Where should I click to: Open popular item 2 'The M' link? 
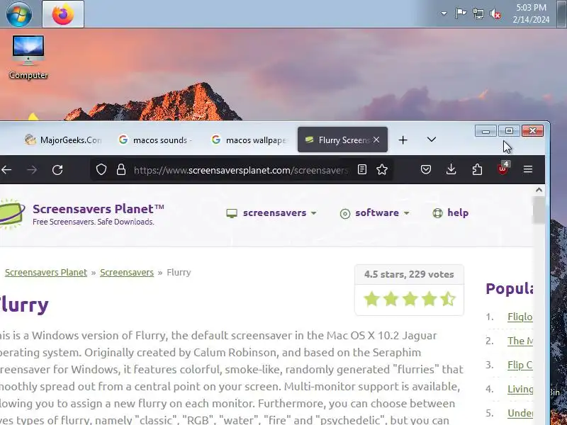tap(520, 341)
